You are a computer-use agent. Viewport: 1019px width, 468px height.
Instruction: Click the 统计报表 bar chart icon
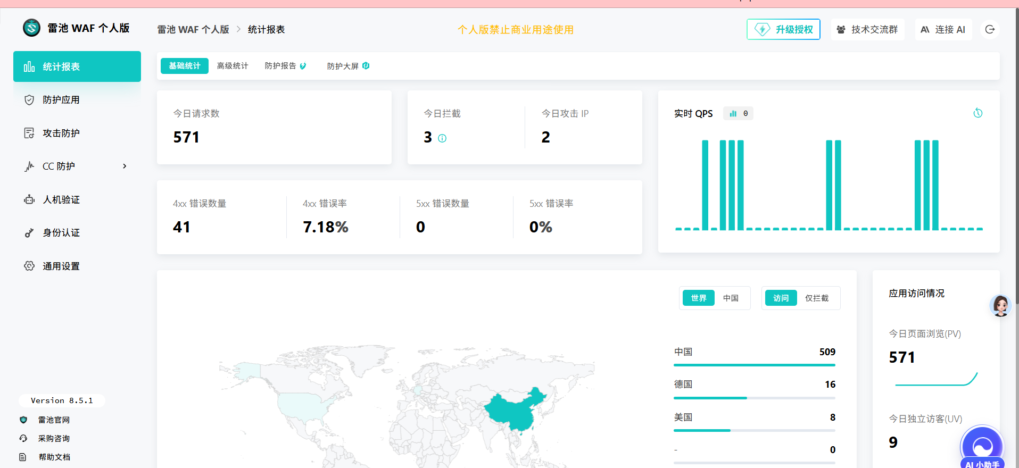29,66
